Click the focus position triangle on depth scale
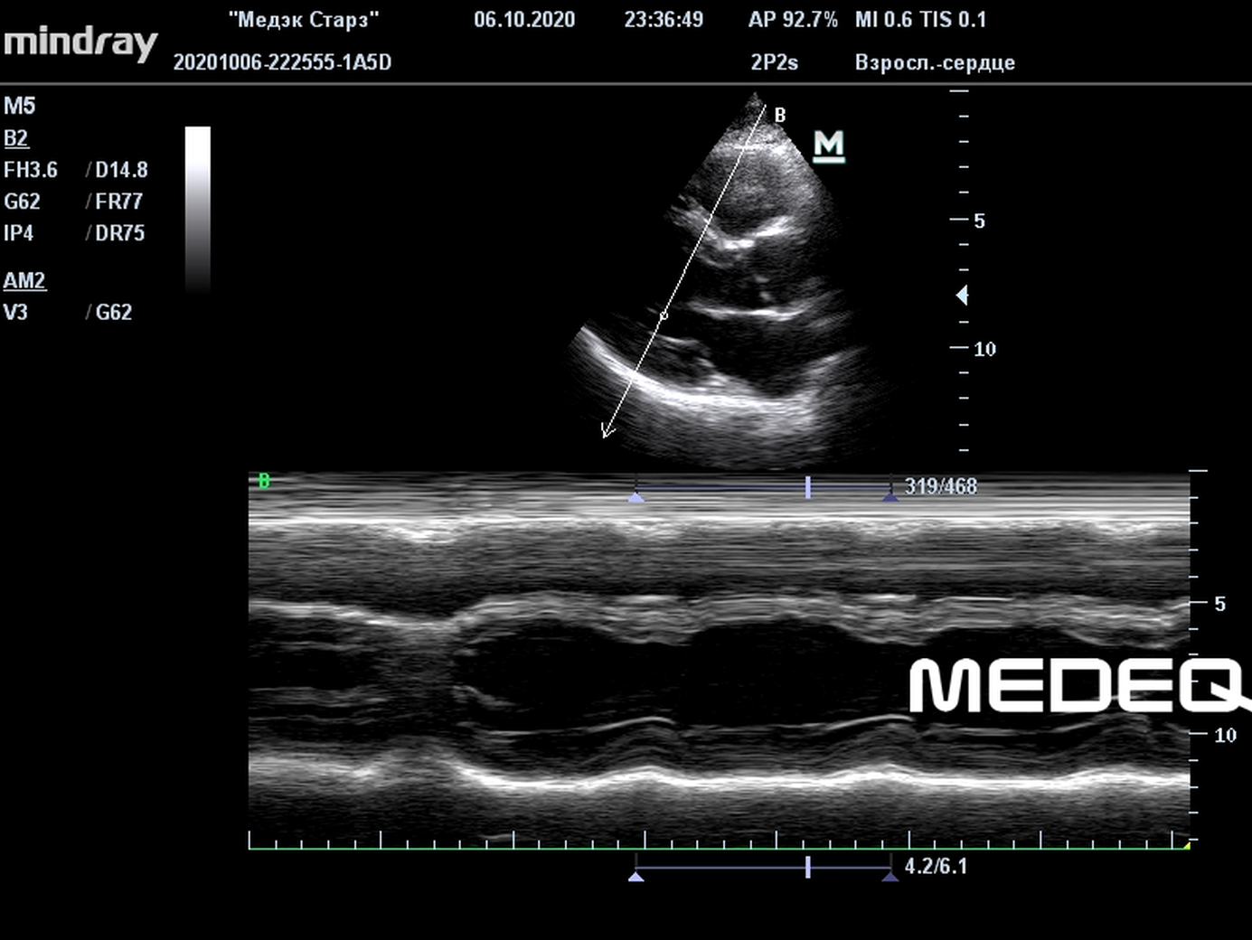1252x940 pixels. [963, 295]
